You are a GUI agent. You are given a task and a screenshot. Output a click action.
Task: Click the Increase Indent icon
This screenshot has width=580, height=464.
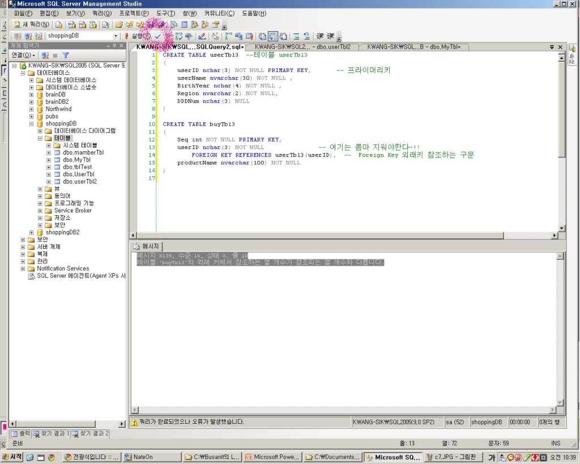coord(330,36)
